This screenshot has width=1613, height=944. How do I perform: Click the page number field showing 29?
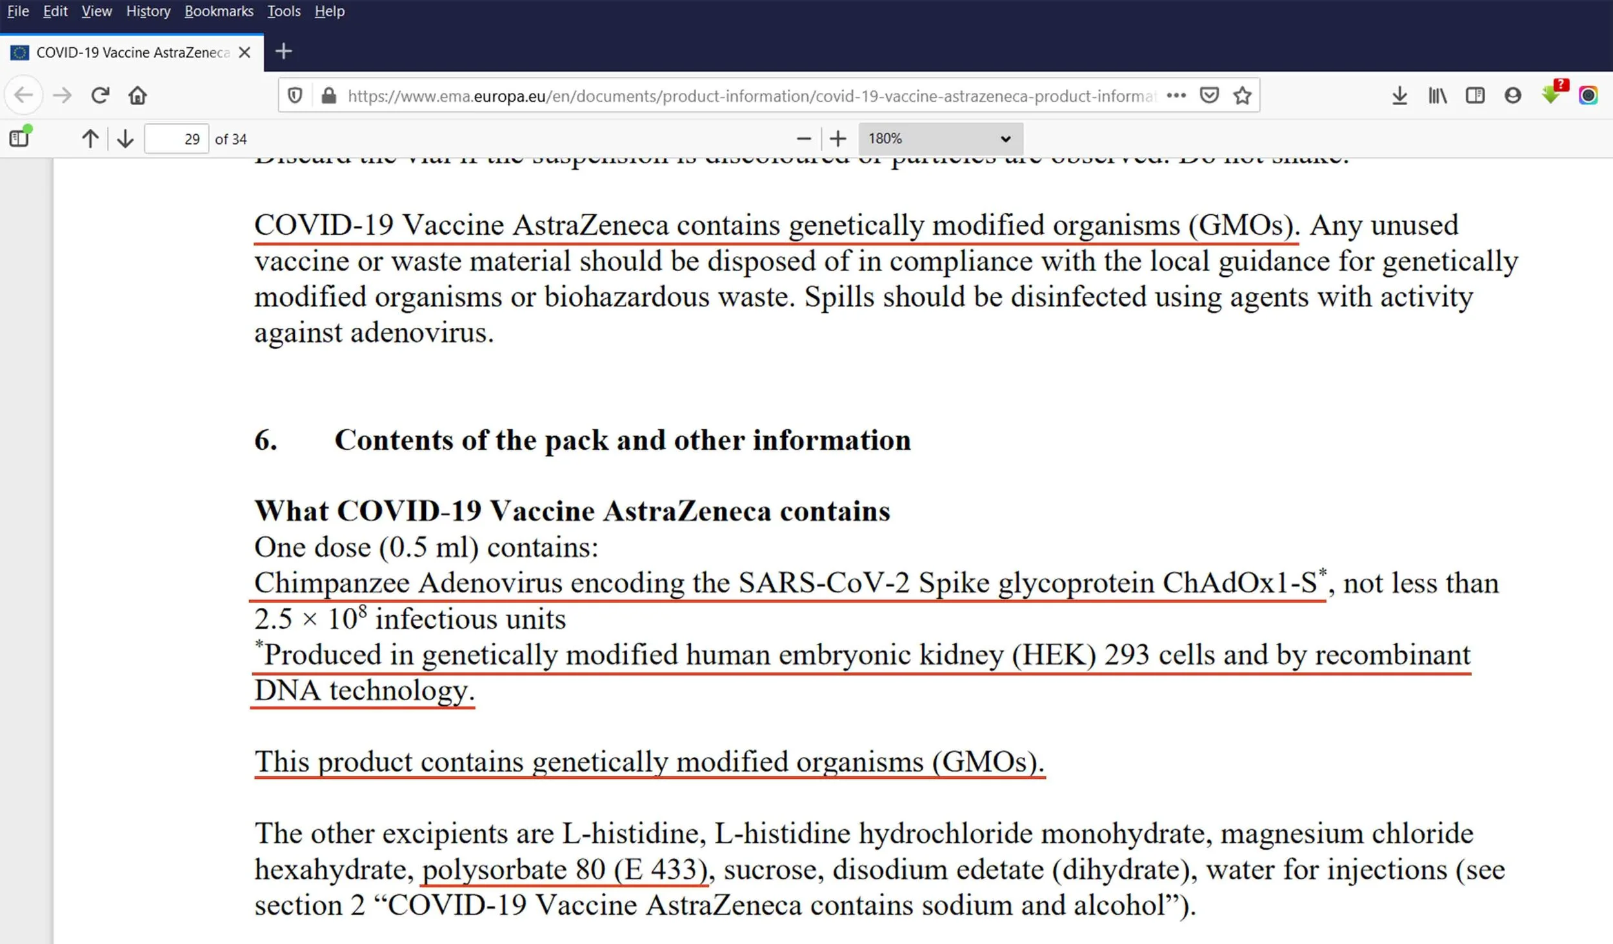(x=176, y=139)
